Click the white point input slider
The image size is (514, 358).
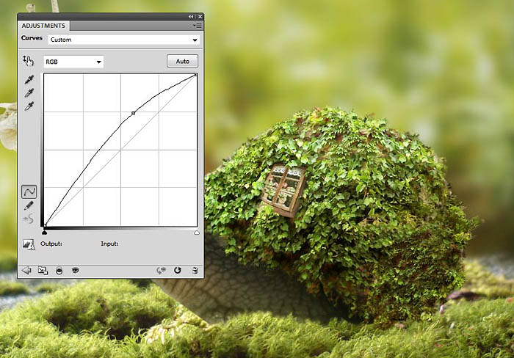[196, 233]
